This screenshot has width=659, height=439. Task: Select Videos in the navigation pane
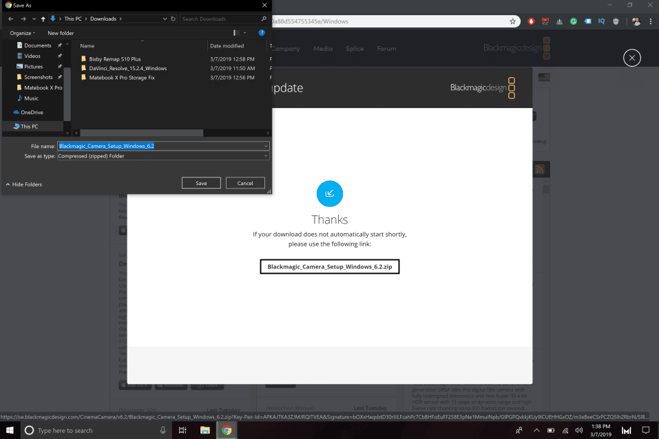(32, 56)
